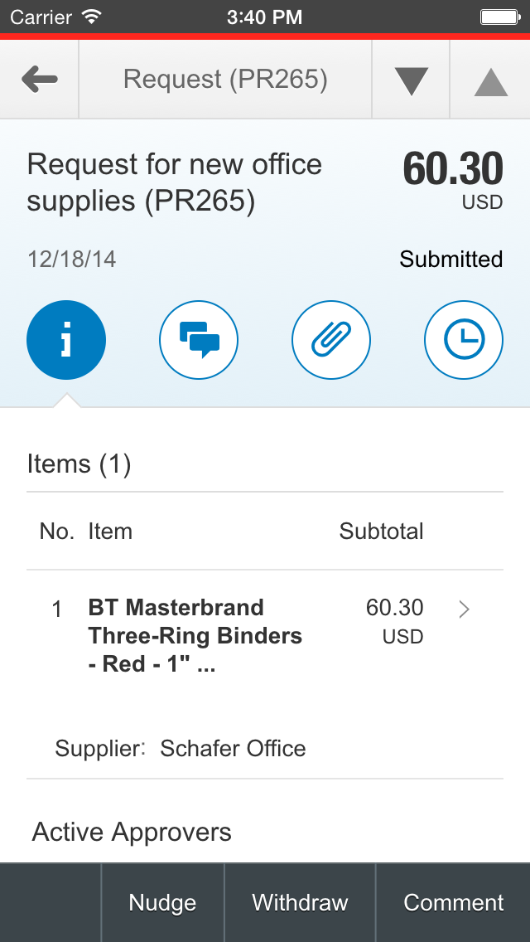Open the history clock icon
530x942 pixels.
pyautogui.click(x=464, y=340)
